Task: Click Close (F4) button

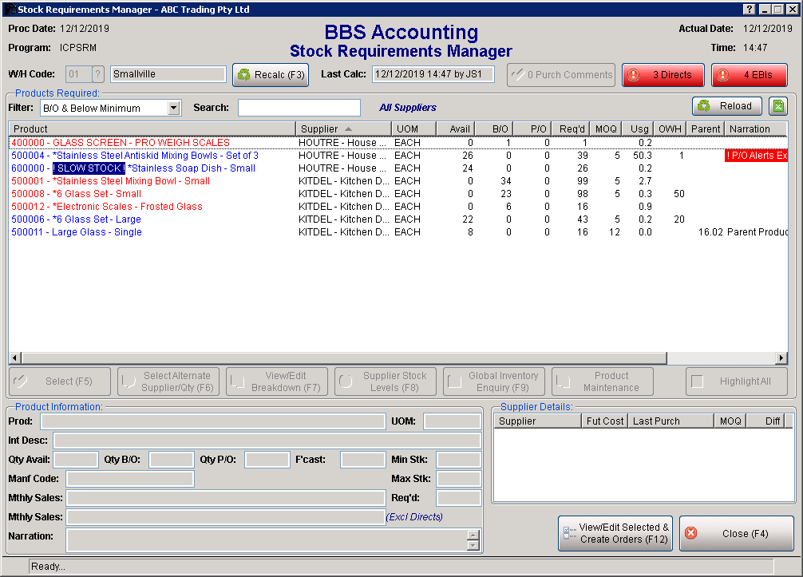Action: point(736,533)
